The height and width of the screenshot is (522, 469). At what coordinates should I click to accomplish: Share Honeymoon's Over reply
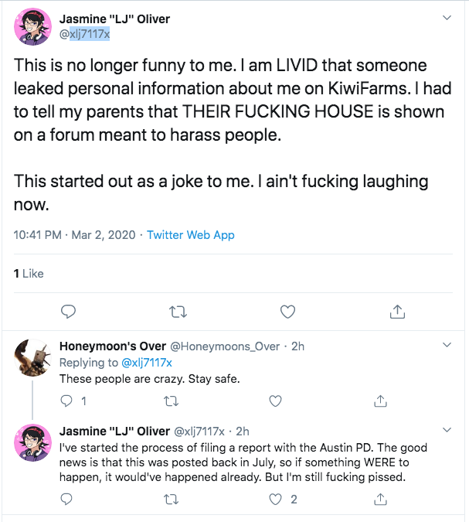point(380,401)
